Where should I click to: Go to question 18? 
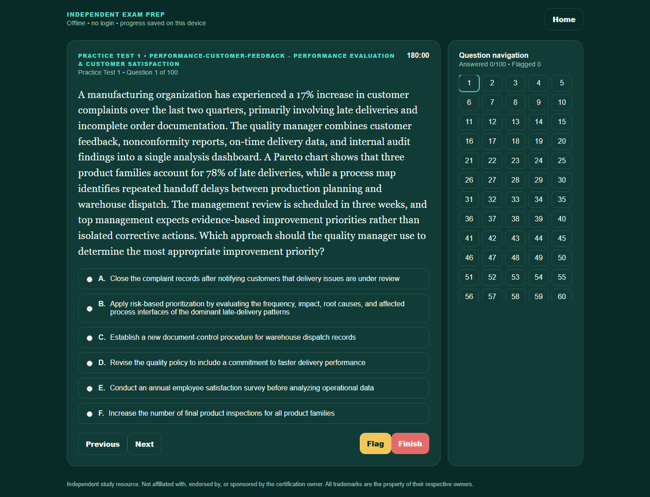pos(515,141)
